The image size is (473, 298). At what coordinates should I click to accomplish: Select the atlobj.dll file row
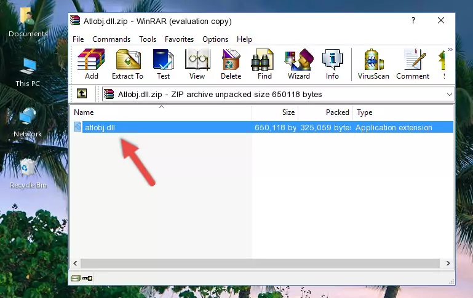[x=263, y=127]
